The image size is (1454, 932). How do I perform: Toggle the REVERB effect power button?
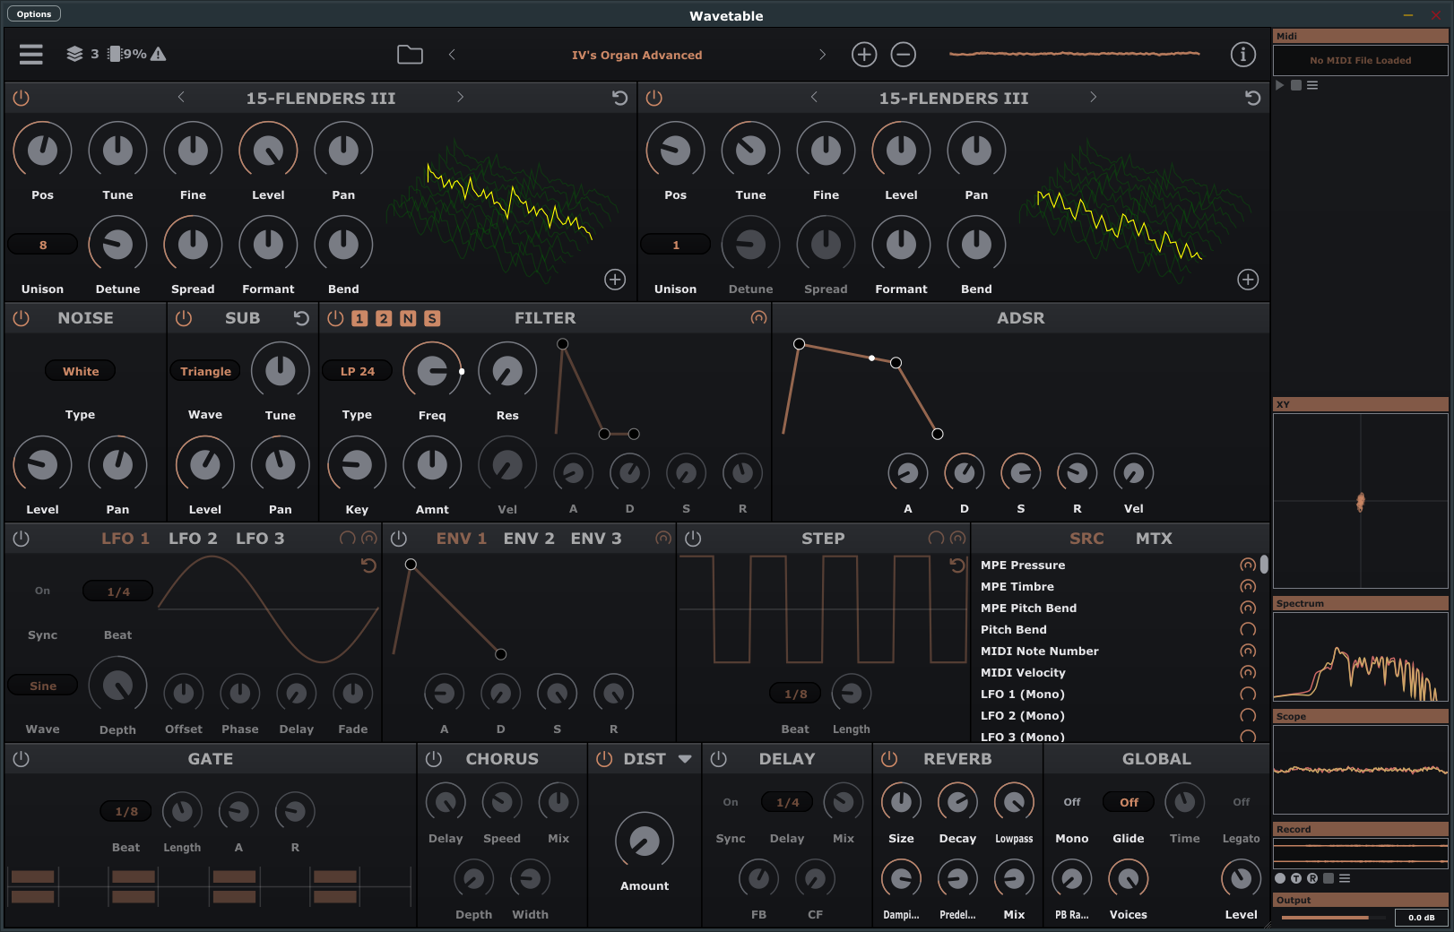[x=889, y=759]
